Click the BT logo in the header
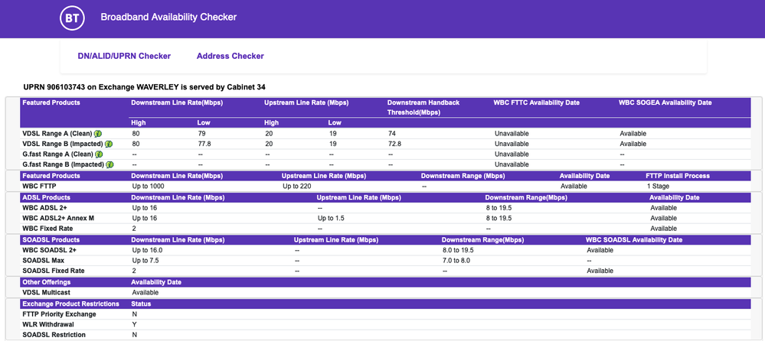Viewport: 765px width, 341px height. tap(74, 18)
